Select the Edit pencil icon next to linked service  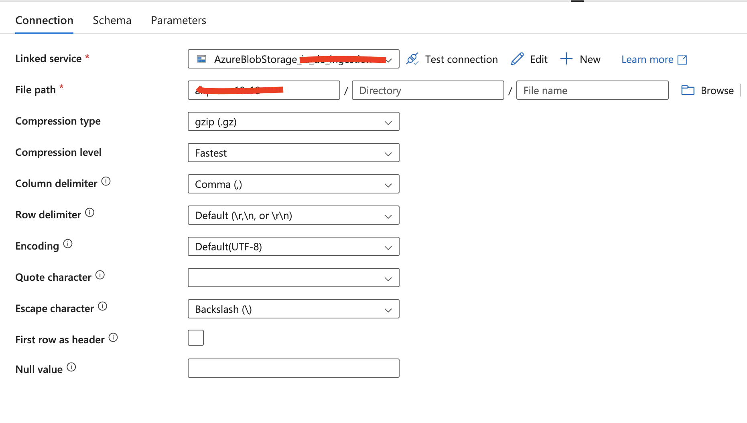[x=517, y=59]
